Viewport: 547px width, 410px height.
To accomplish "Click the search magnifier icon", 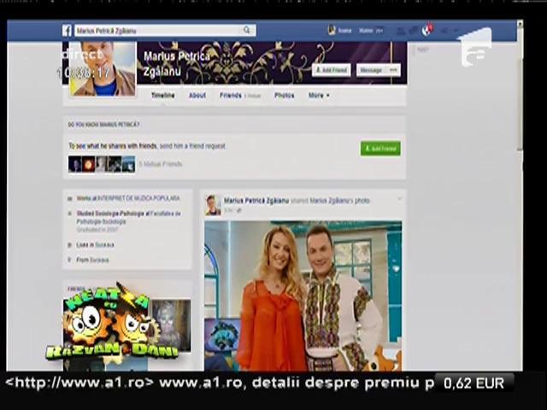I will click(247, 31).
